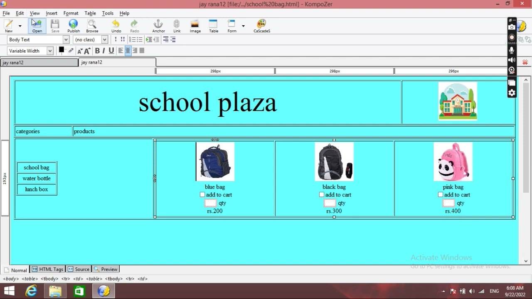Click the highlight color pencil icon

click(71, 51)
